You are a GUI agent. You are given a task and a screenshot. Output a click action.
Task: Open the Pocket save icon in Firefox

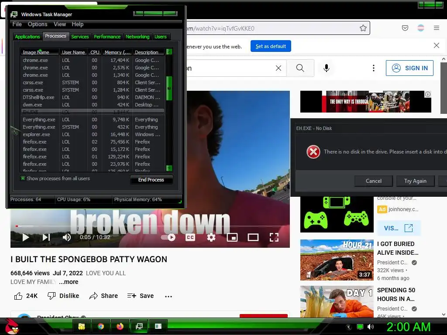click(x=405, y=28)
